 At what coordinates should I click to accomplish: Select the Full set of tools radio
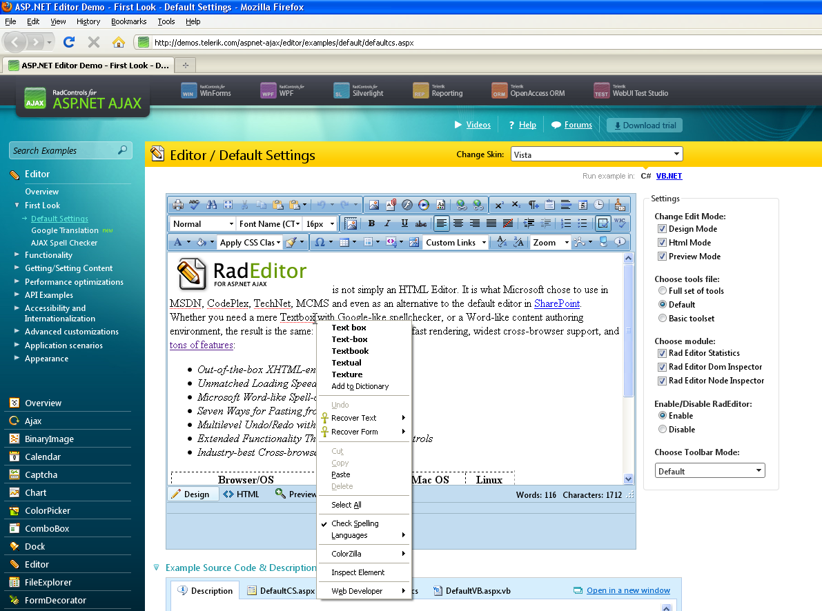663,291
